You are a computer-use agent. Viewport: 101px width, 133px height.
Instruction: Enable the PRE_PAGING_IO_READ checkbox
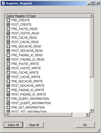pos(8,55)
